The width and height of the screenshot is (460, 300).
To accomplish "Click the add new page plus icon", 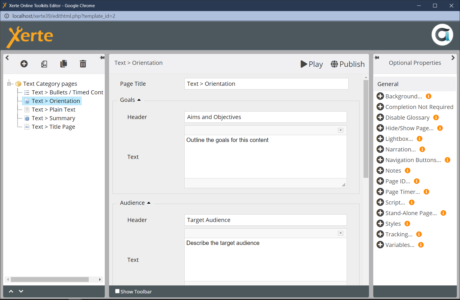I will click(24, 64).
